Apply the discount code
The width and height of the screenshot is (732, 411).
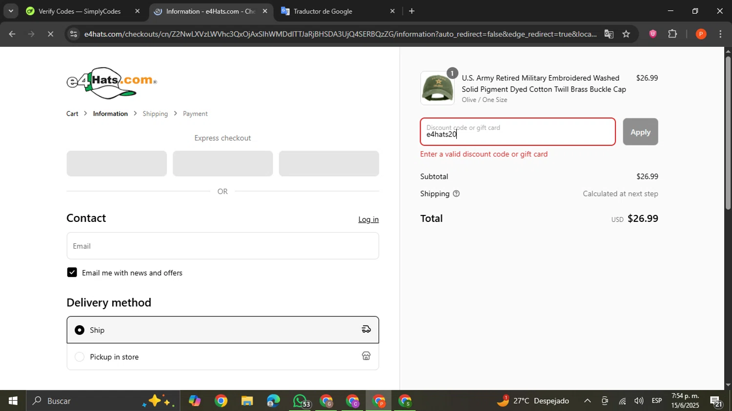640,132
